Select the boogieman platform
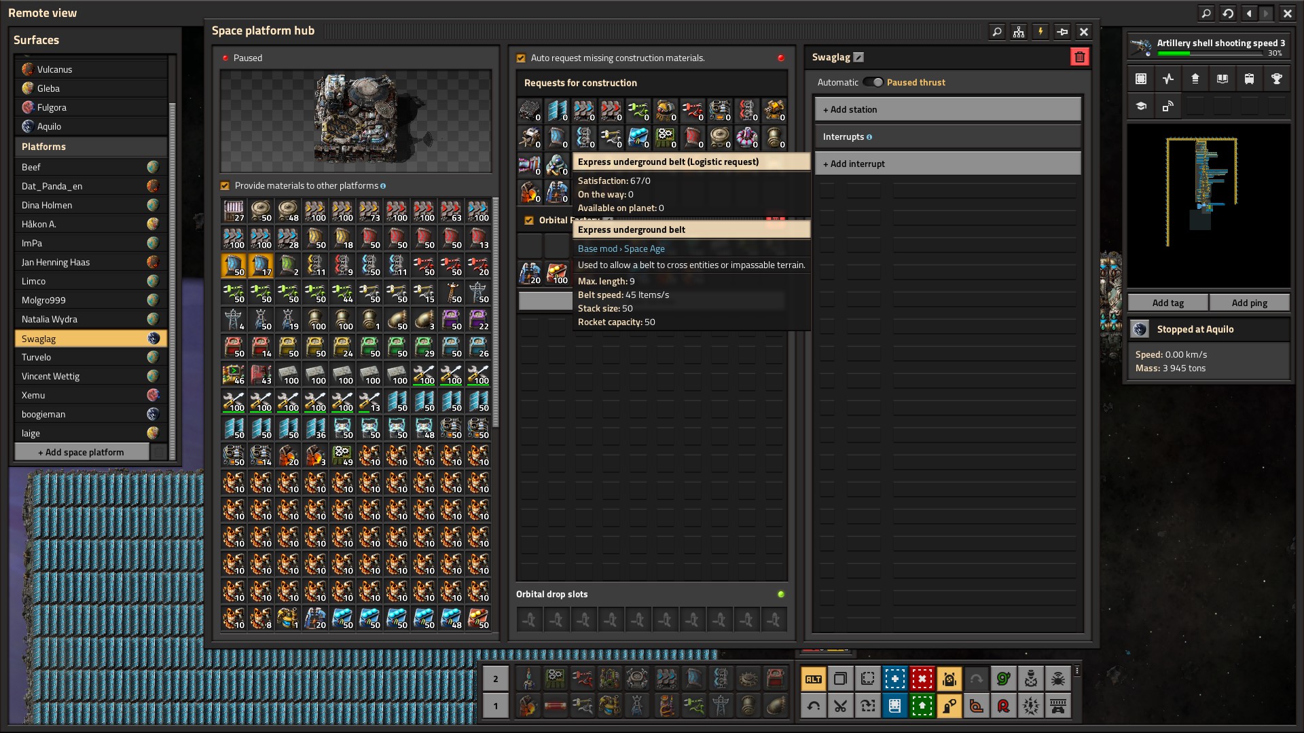Viewport: 1304px width, 733px height. [91, 414]
